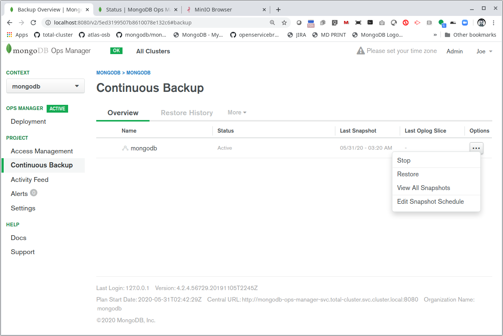Open the three-dots options button for mongodb

click(x=476, y=148)
